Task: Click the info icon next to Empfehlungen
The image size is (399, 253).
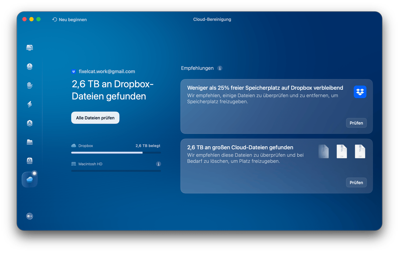Action: (x=220, y=68)
